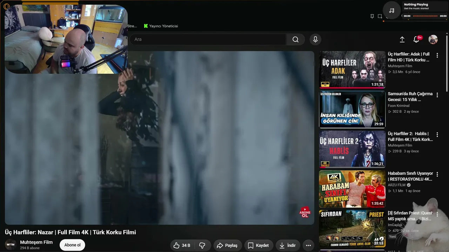Click the search magnifier button
This screenshot has width=449, height=252.
[x=295, y=40]
